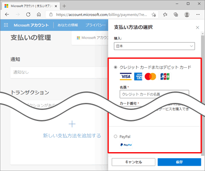205x171 pixels.
Task: Click 新しい支払方法を追加する link
Action: coord(72,136)
